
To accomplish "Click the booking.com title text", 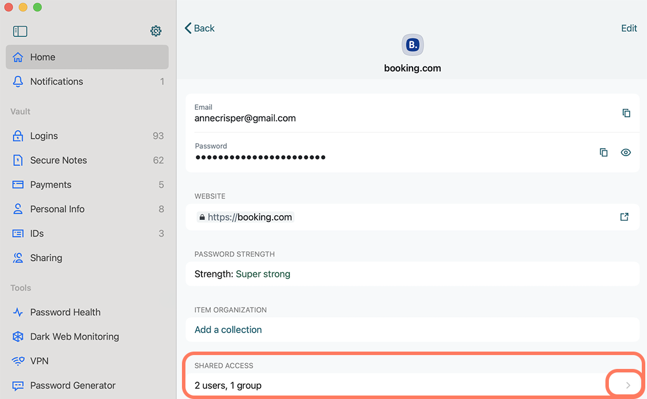I will tap(412, 68).
